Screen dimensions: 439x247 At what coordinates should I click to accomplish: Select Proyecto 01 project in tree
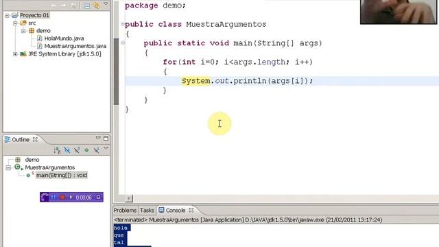34,15
